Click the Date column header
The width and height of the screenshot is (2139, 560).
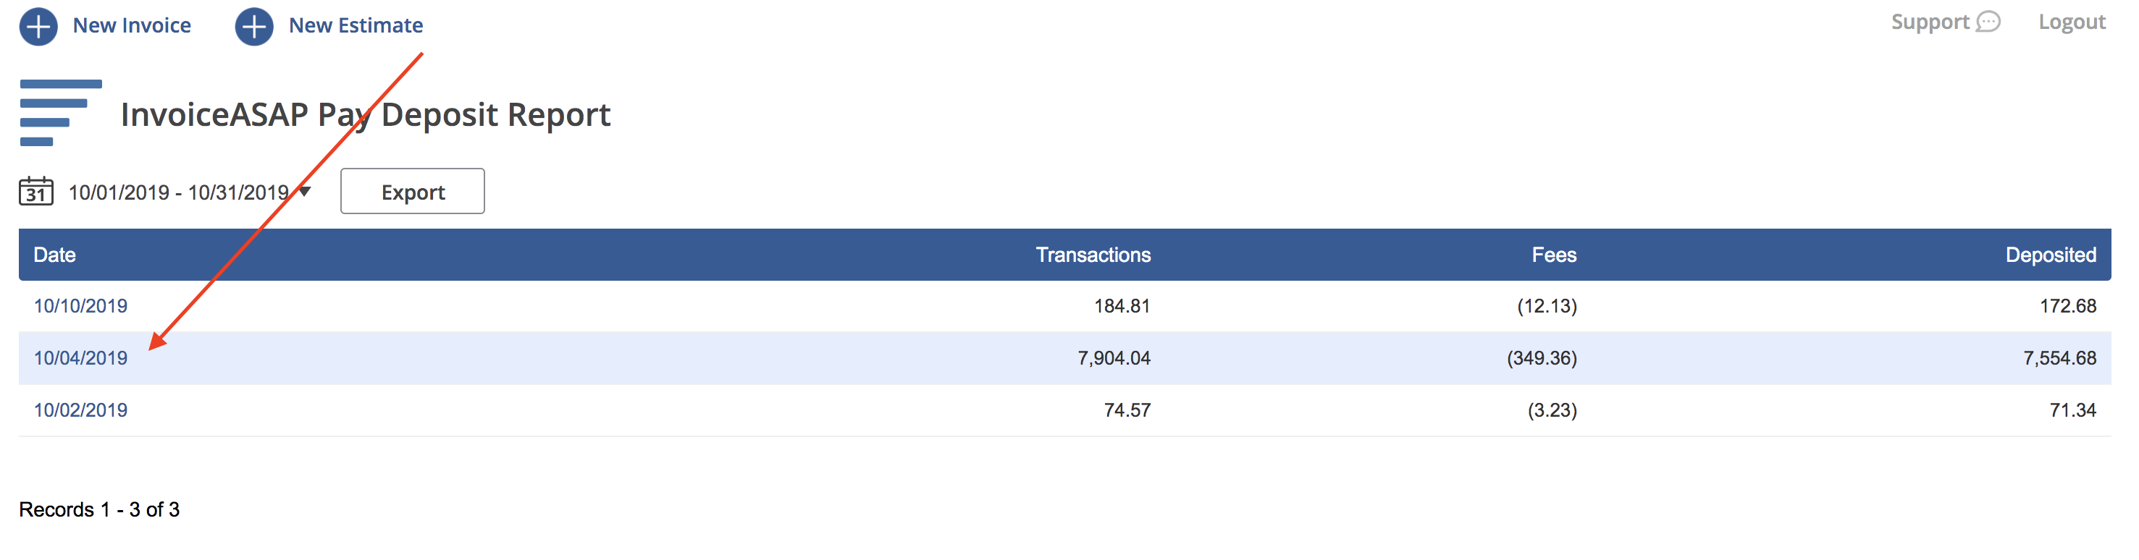click(x=55, y=255)
